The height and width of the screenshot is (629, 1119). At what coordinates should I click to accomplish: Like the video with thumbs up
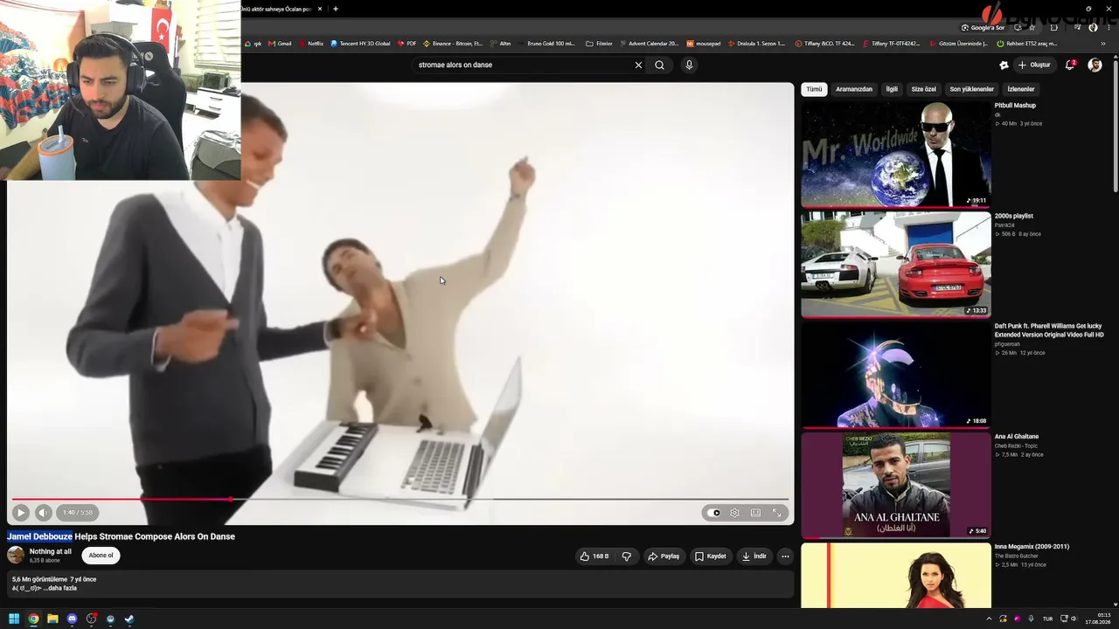click(x=594, y=556)
